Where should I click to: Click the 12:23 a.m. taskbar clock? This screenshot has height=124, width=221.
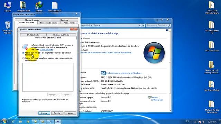tap(212, 122)
